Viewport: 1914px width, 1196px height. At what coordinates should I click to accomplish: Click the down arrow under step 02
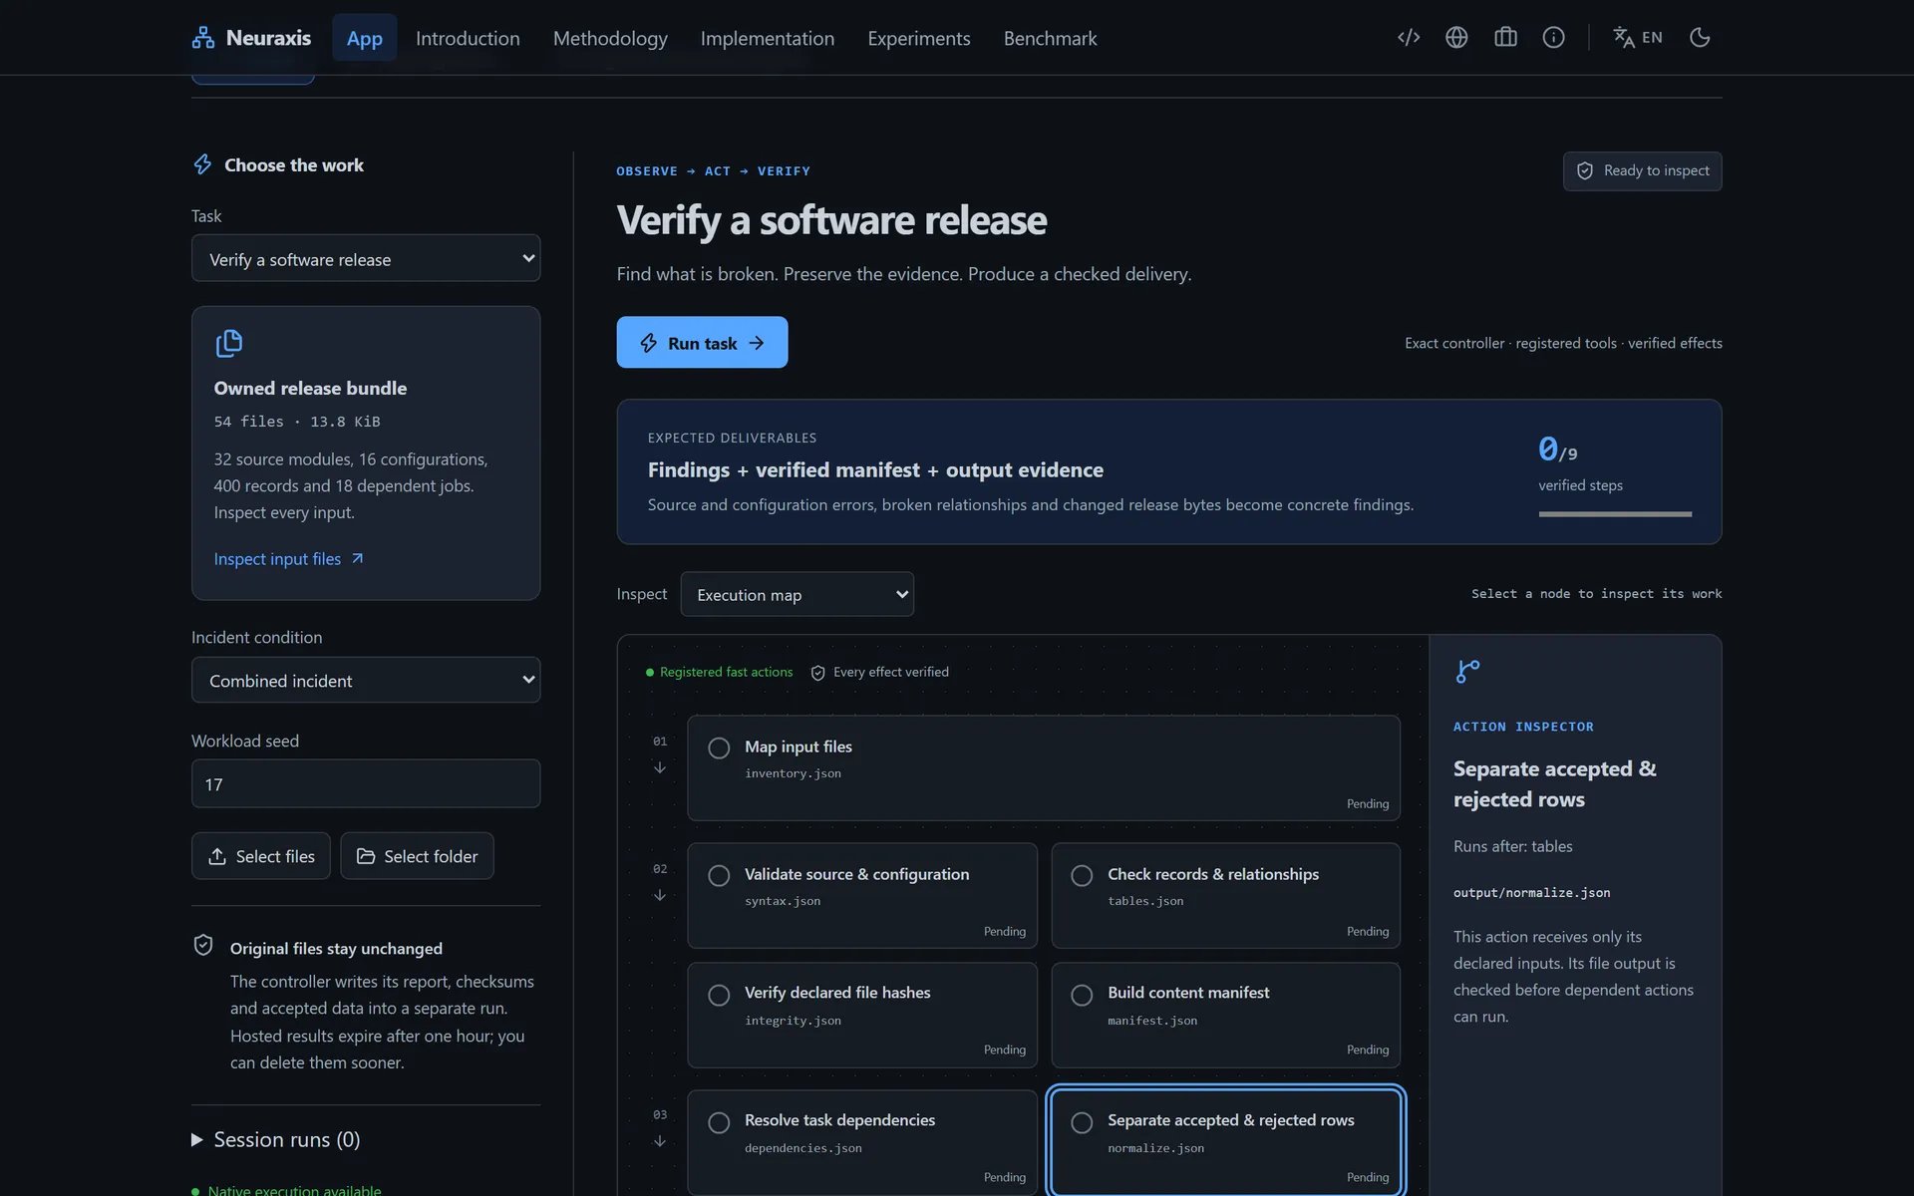tap(660, 895)
